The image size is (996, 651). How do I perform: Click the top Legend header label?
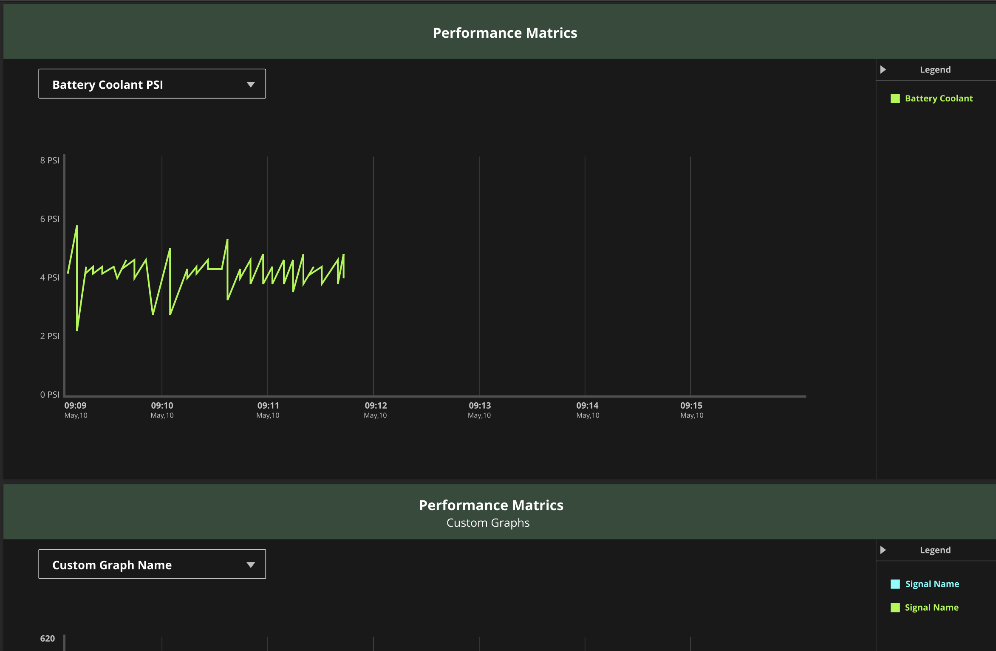pos(935,70)
